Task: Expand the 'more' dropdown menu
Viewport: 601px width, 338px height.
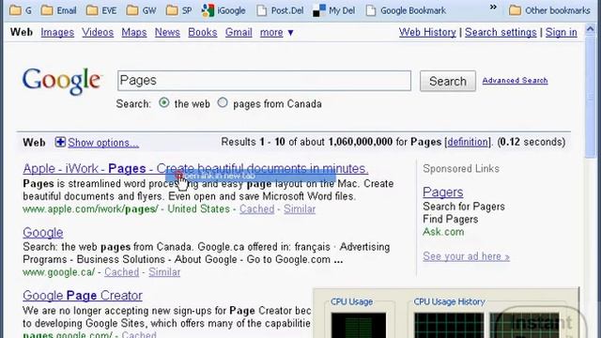Action: pos(277,33)
